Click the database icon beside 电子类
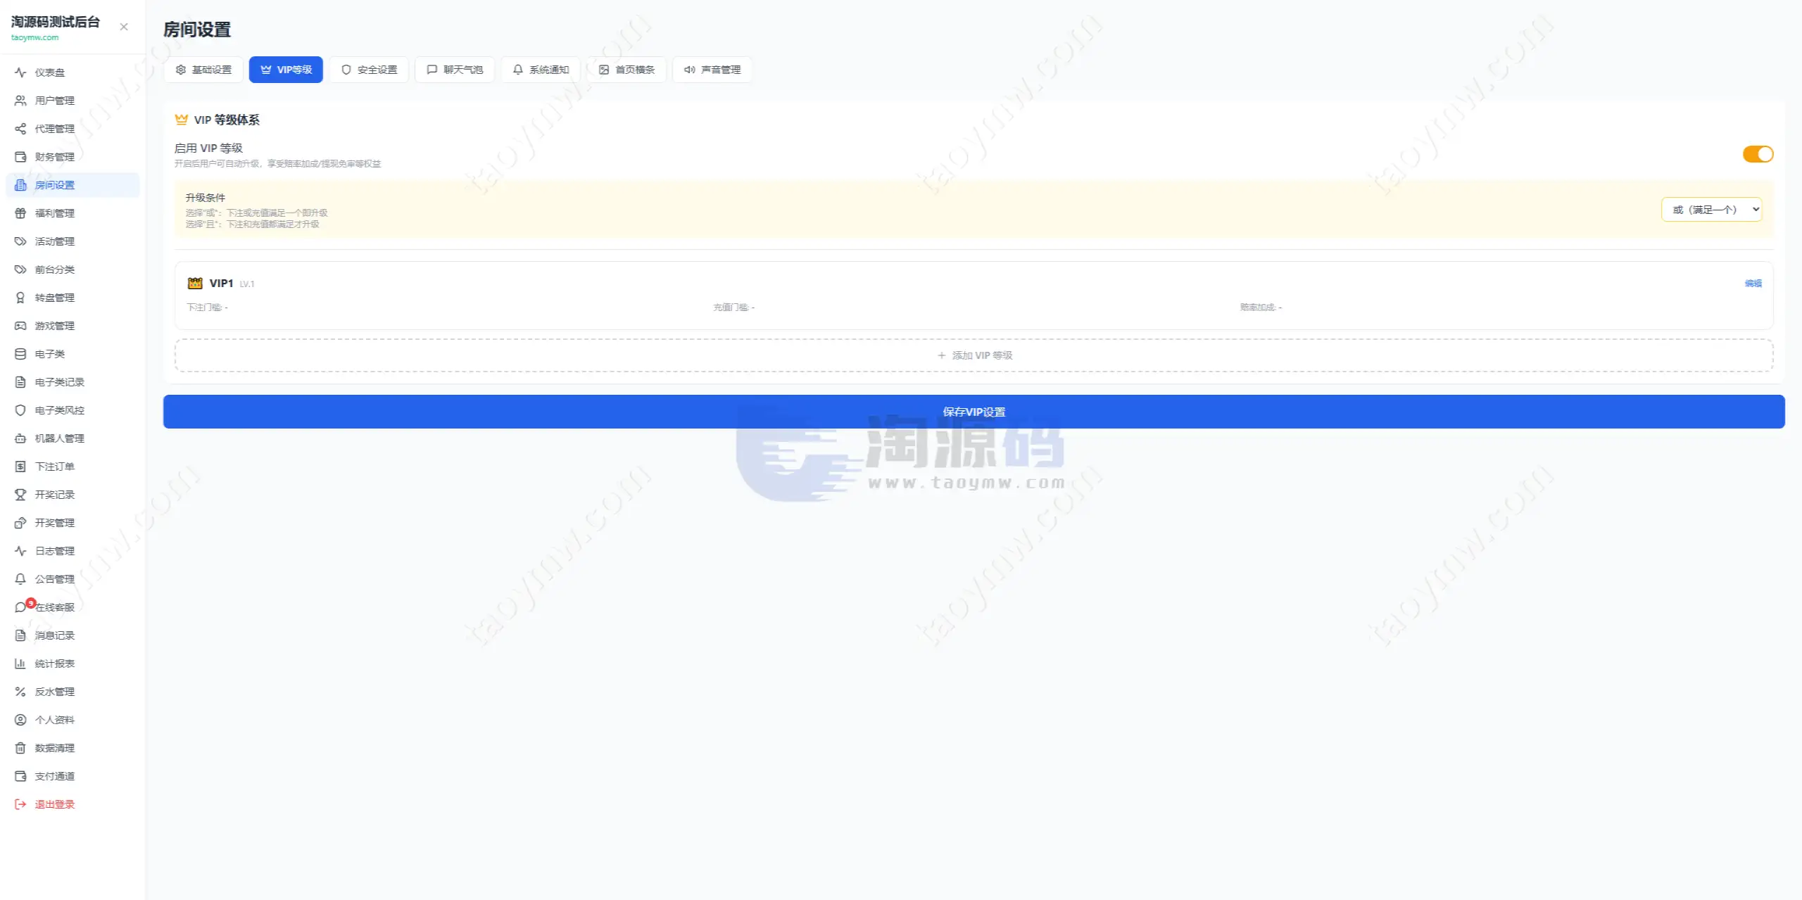This screenshot has height=900, width=1802. pyautogui.click(x=20, y=354)
